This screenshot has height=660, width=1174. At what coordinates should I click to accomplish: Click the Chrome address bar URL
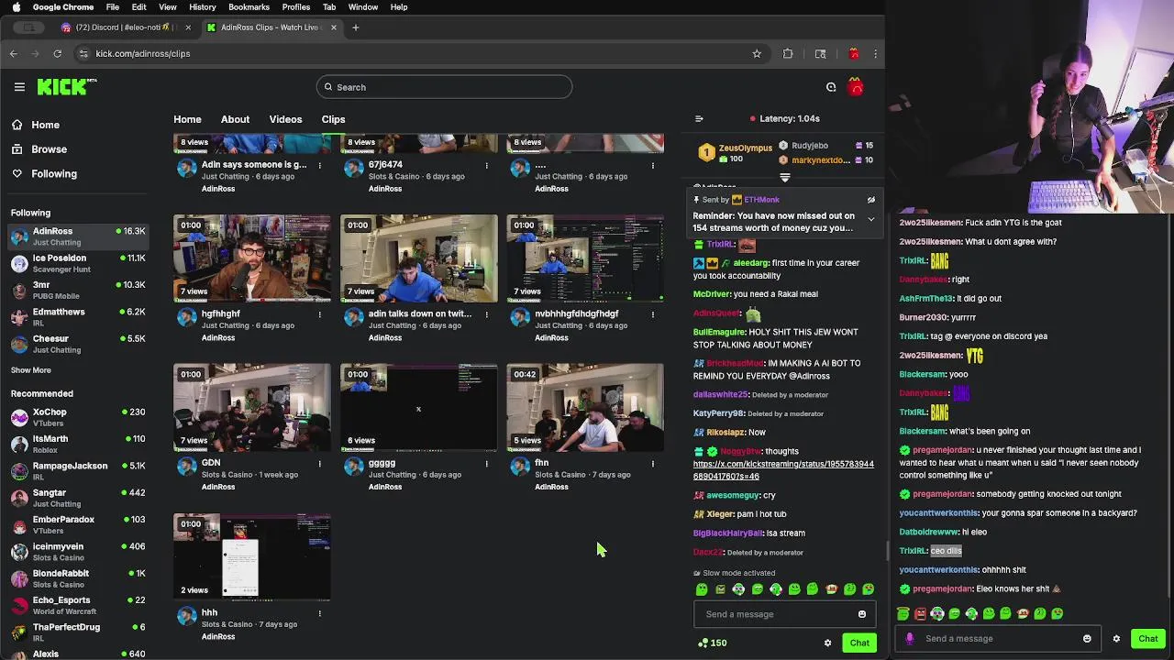click(x=142, y=53)
